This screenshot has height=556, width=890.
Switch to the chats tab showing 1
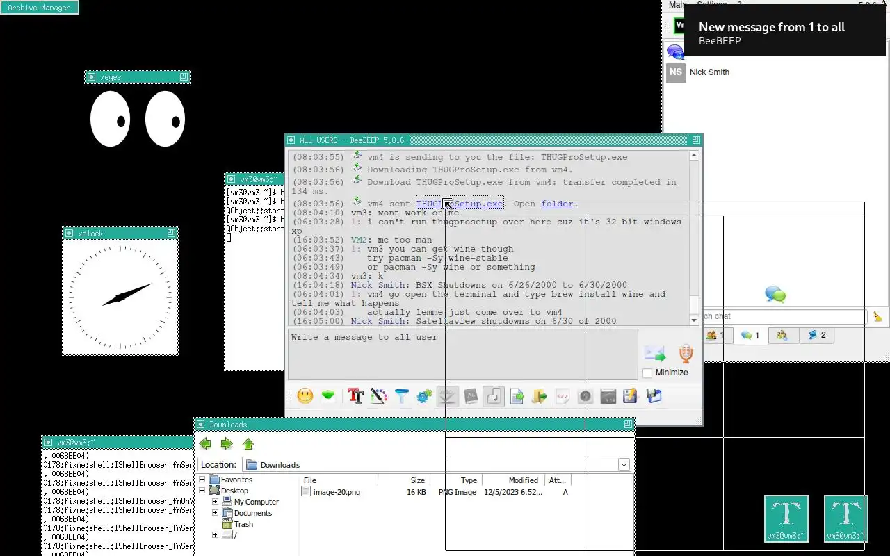tap(750, 336)
